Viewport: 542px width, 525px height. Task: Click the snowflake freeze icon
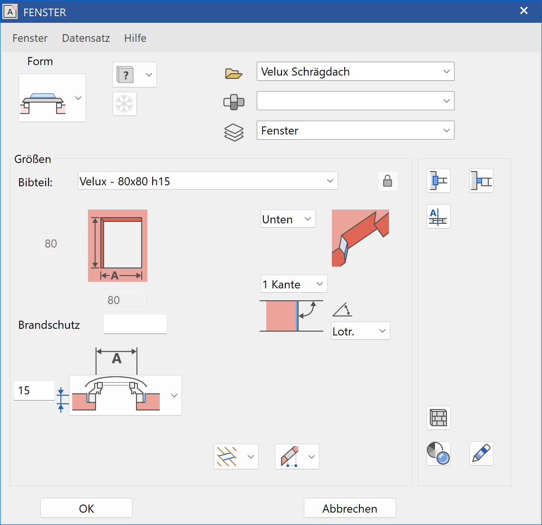coord(125,104)
